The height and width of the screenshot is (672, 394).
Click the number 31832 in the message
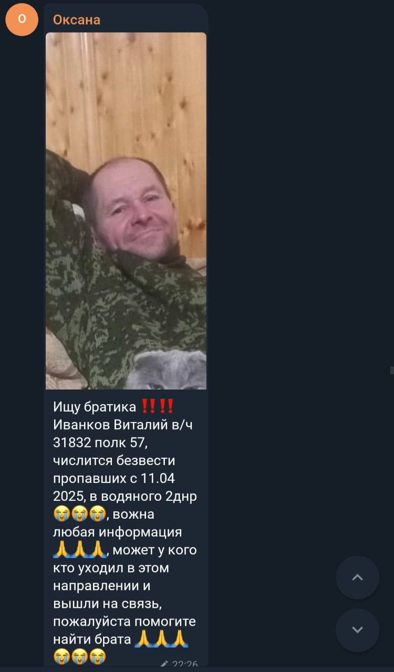pos(71,443)
